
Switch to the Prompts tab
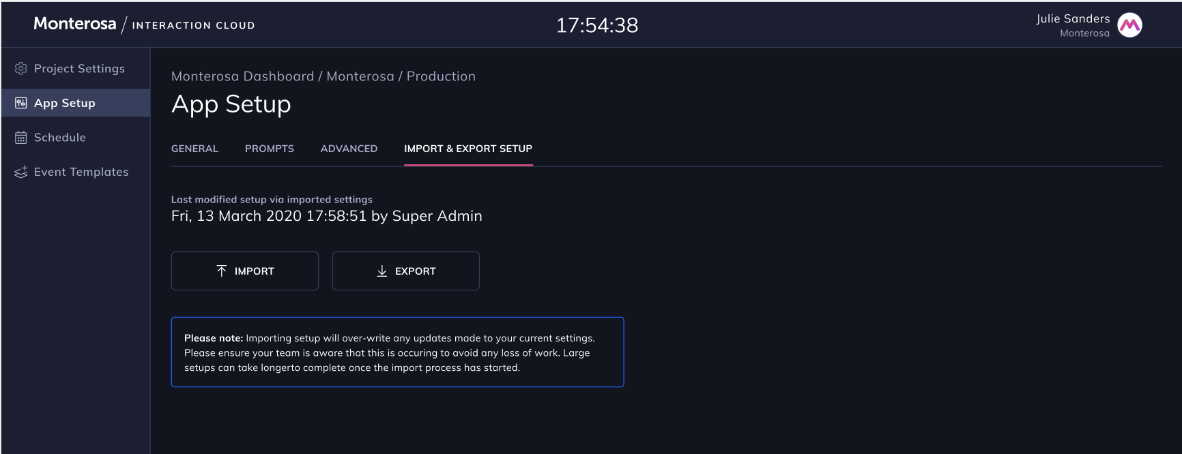point(270,149)
